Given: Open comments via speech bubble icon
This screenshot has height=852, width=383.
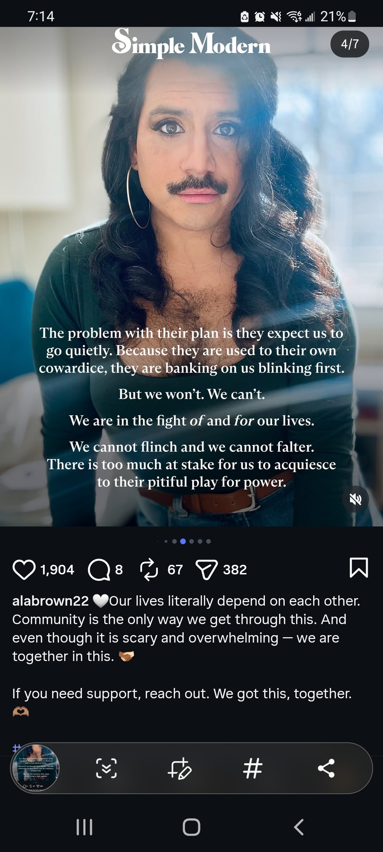Looking at the screenshot, I should tap(99, 570).
